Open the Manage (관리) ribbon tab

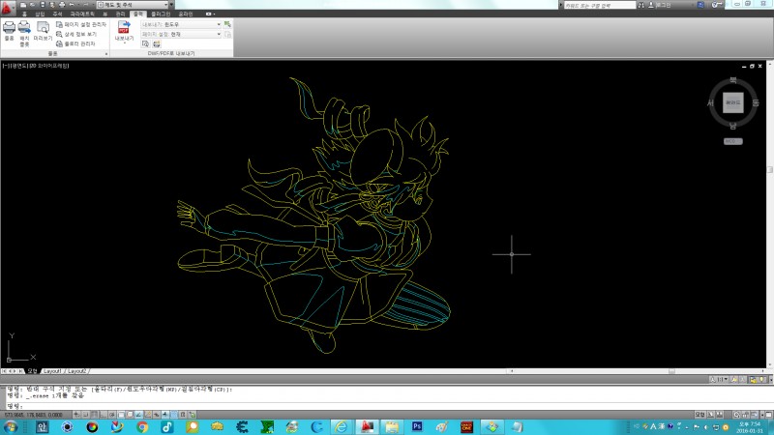pos(120,14)
